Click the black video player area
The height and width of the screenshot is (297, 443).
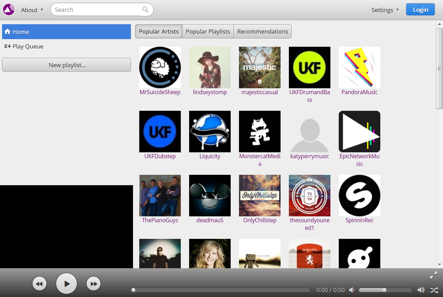tap(67, 227)
